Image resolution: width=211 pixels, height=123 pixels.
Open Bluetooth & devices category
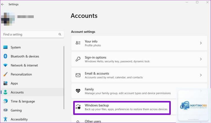tap(32, 56)
